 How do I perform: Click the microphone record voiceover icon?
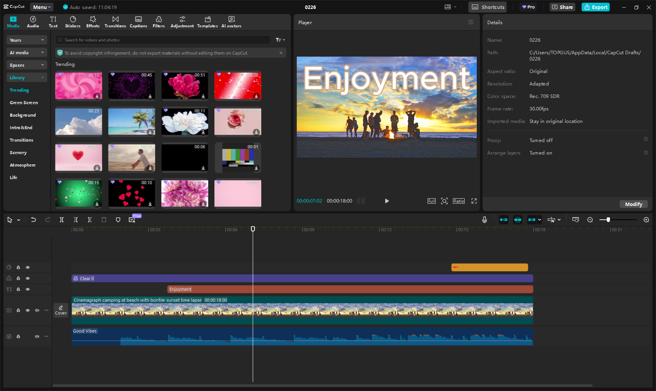484,220
